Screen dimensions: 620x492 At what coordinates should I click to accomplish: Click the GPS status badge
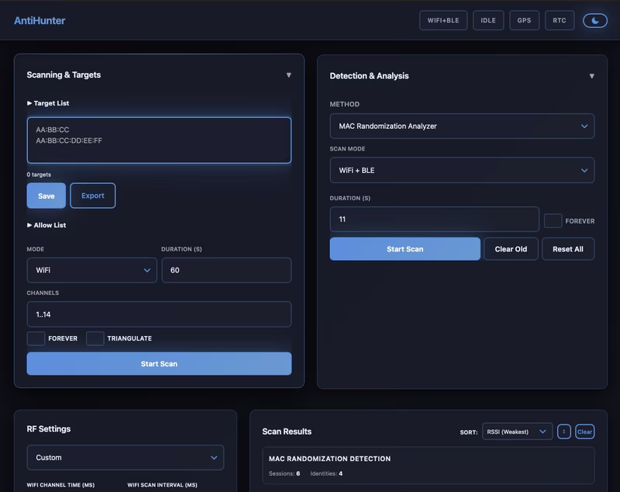point(524,20)
